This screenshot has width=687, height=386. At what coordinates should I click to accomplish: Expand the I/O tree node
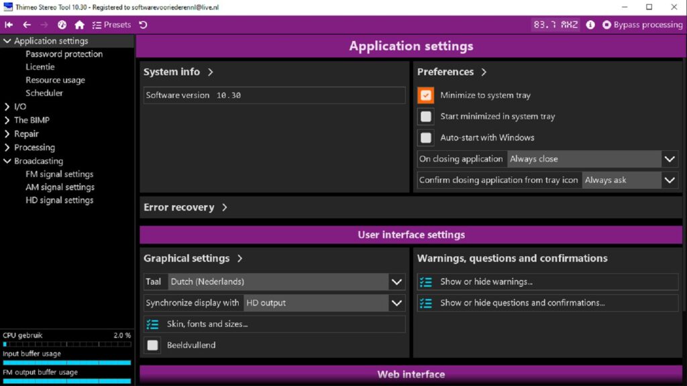click(7, 107)
